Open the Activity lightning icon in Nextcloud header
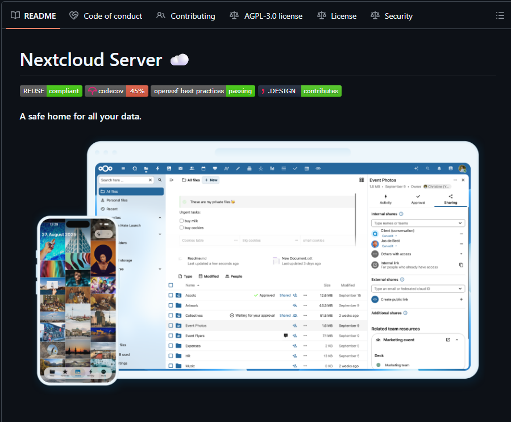The height and width of the screenshot is (422, 511). (157, 168)
